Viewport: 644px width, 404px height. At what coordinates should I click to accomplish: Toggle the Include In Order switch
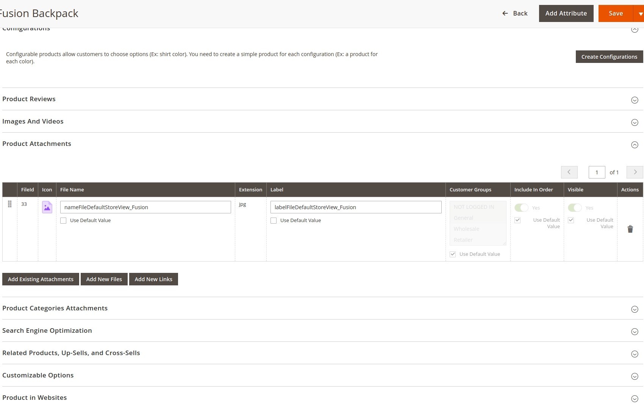(x=521, y=208)
